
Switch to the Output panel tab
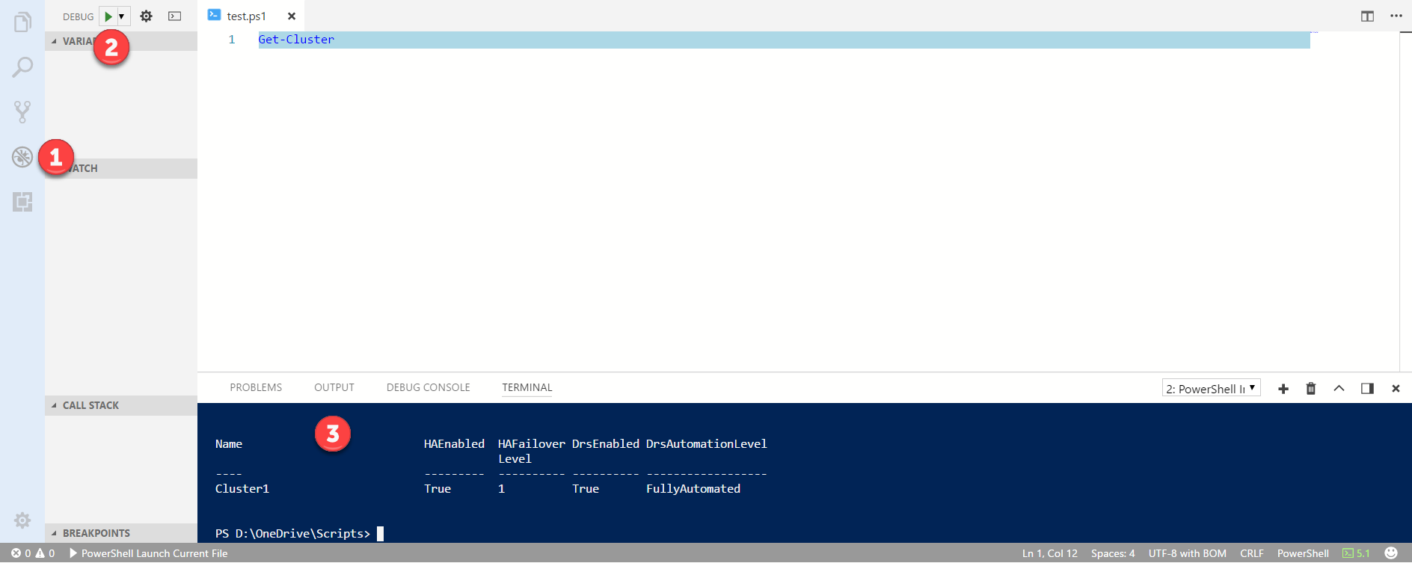click(x=334, y=387)
